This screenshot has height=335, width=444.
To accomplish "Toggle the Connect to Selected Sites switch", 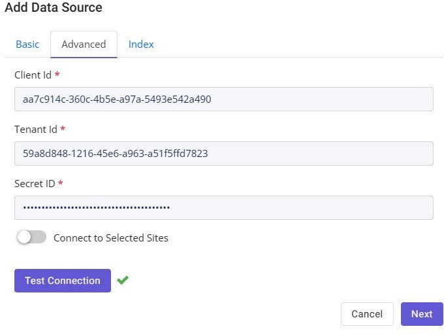I will pyautogui.click(x=31, y=237).
